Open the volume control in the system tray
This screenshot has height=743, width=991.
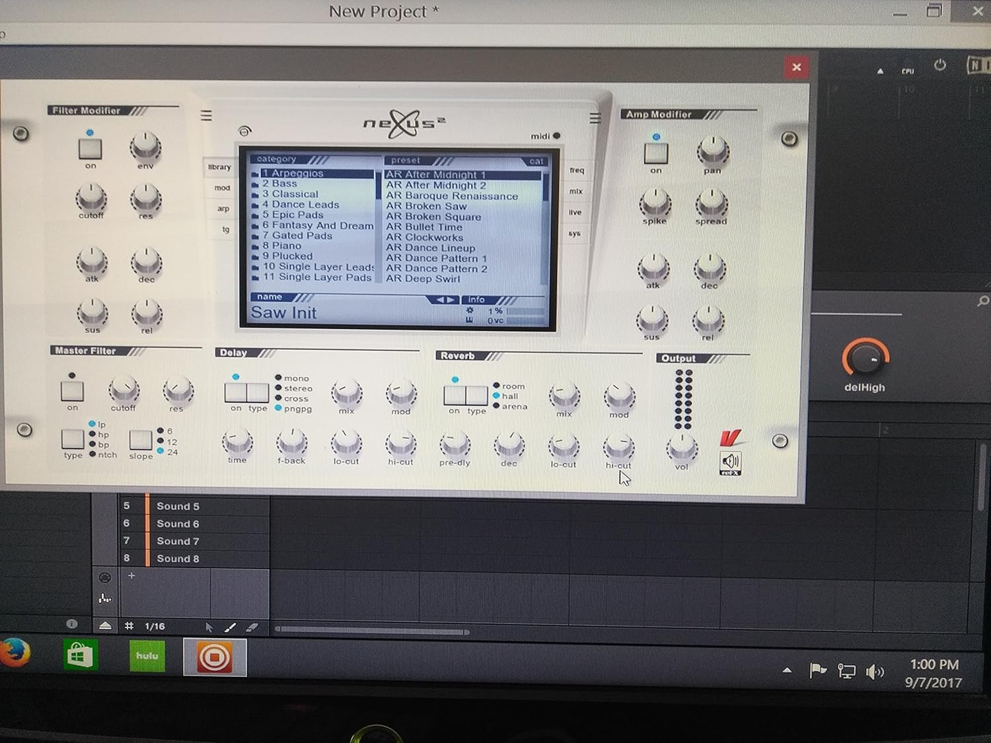875,672
